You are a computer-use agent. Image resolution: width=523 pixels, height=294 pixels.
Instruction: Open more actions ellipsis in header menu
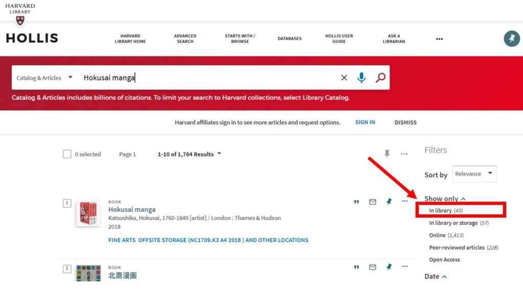[x=439, y=39]
